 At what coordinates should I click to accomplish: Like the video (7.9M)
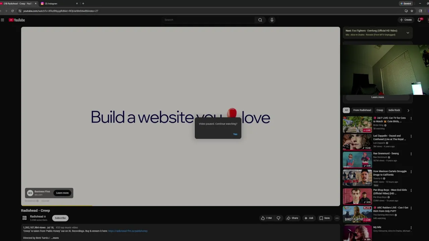pyautogui.click(x=266, y=218)
